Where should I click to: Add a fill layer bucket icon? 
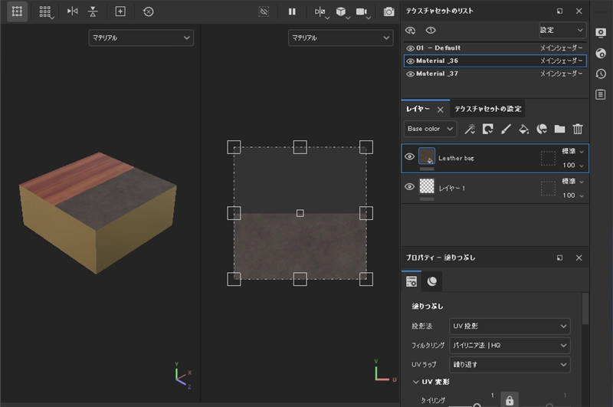[524, 129]
